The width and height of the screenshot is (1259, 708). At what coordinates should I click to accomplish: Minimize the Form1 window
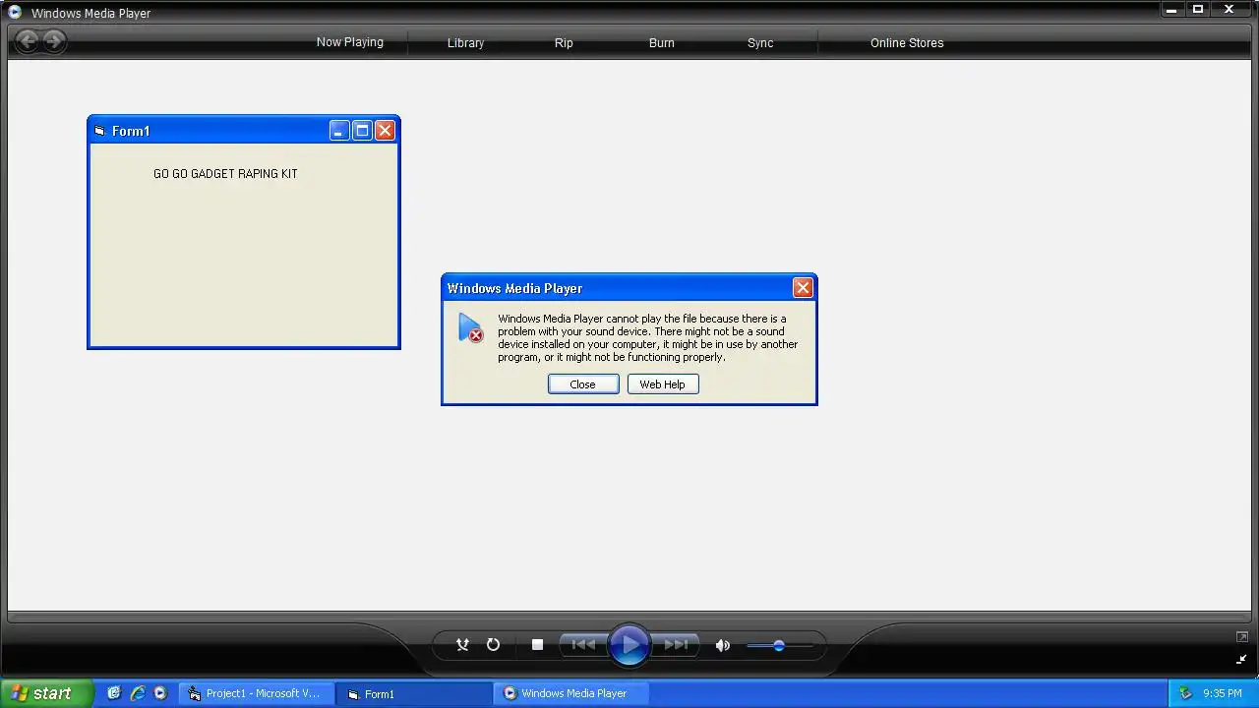pos(339,131)
